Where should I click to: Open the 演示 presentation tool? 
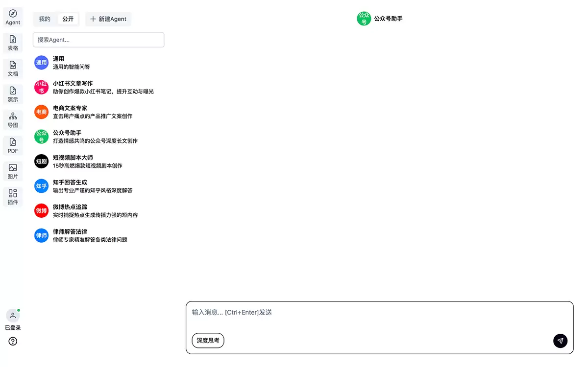13,94
